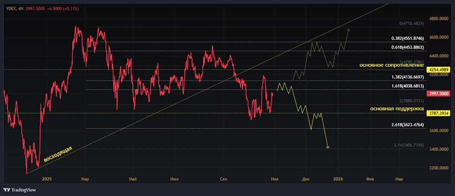Click Fibonacci level 2.618(3623.4764) label

pos(408,125)
